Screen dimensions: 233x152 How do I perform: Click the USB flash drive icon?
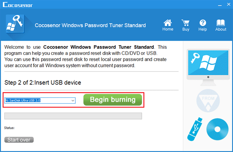click(195, 129)
